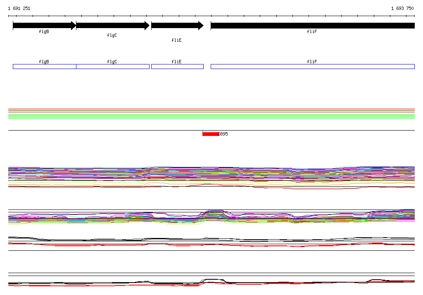
Task: Select the fliE blue outlined box
Action: pos(177,67)
